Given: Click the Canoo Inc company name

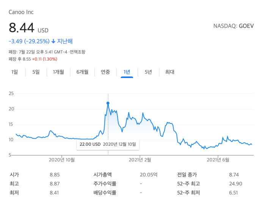Looking at the screenshot, I should [21, 12].
